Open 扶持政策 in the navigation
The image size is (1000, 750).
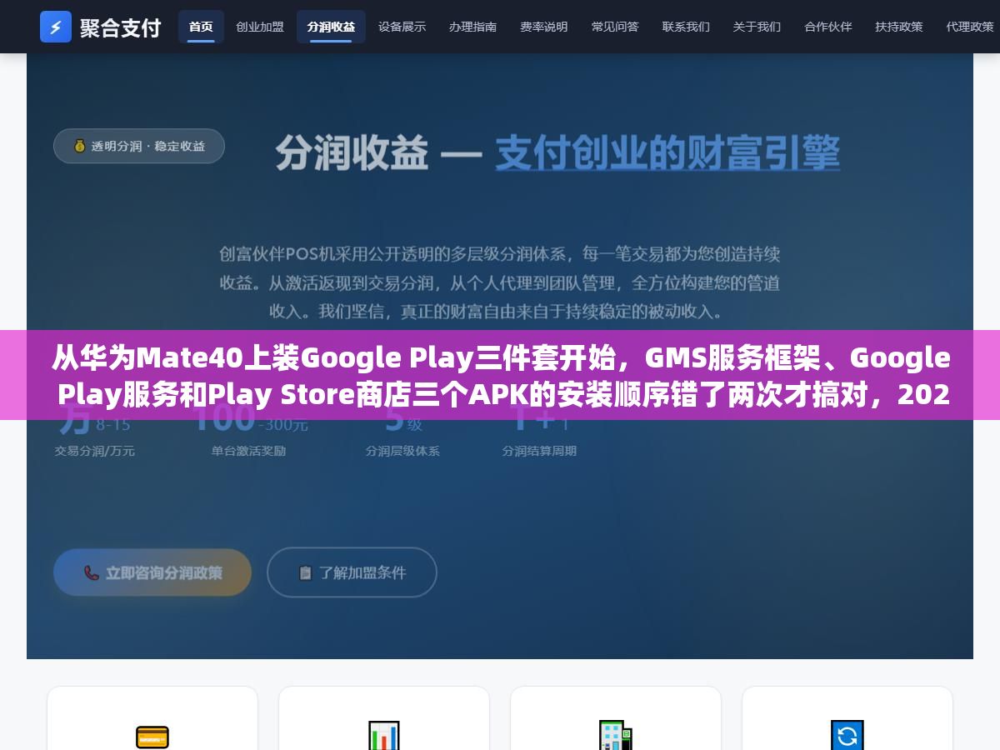pos(899,27)
